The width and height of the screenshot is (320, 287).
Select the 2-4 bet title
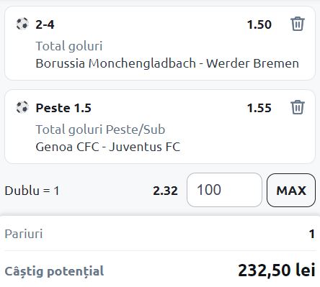[x=45, y=24]
